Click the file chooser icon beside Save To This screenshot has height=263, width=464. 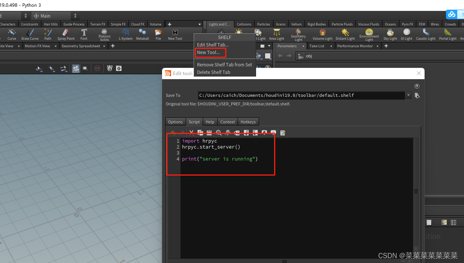417,95
